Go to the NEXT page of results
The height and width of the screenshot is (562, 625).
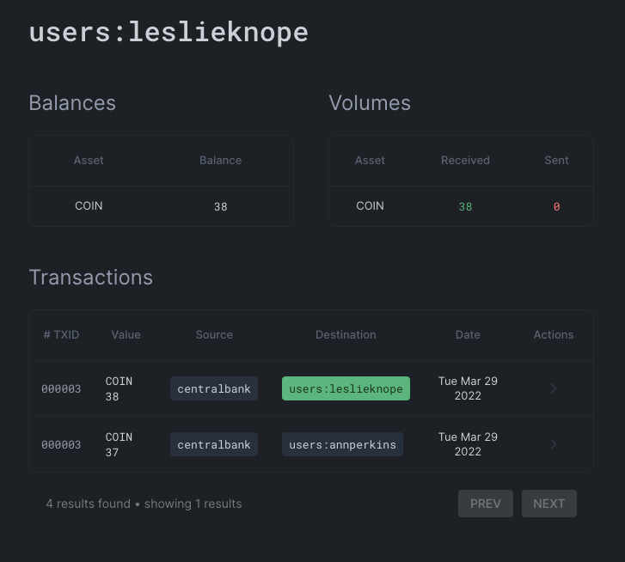[548, 504]
